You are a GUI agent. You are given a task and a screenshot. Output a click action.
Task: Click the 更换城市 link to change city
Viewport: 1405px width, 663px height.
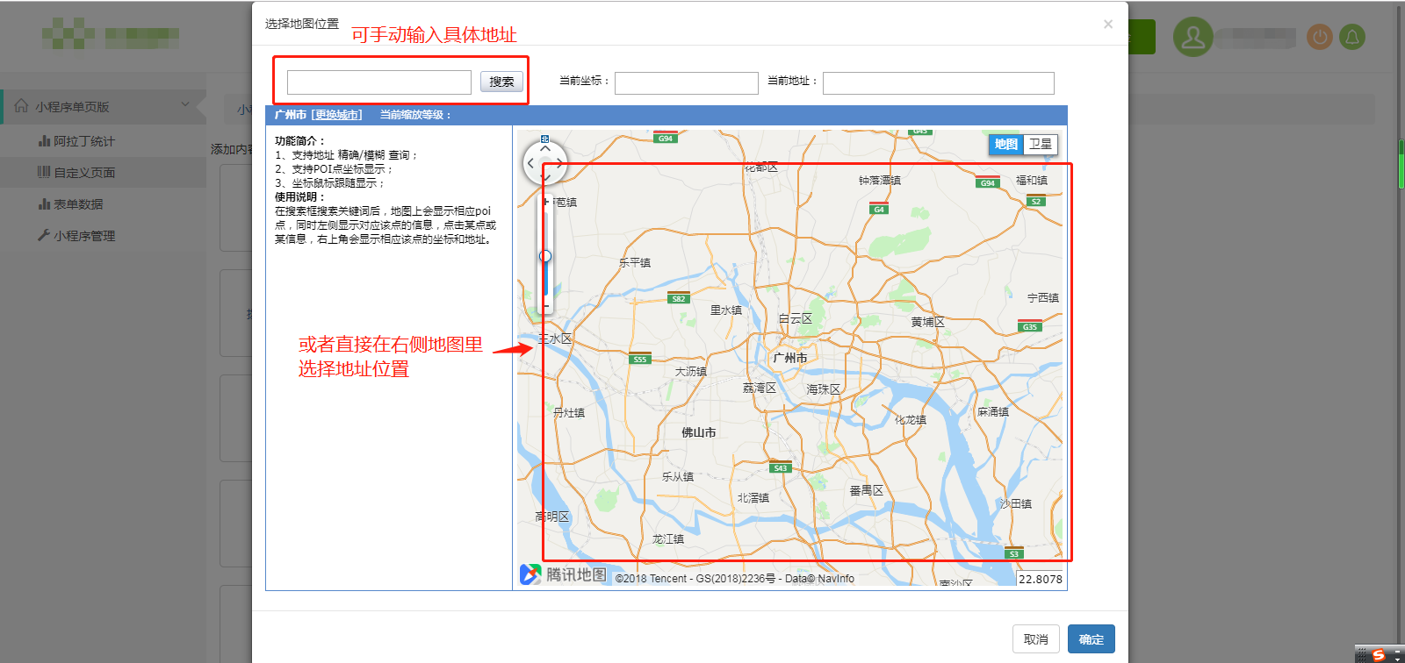[x=337, y=115]
